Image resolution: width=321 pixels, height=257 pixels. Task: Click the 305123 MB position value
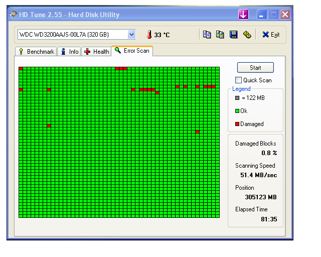[x=261, y=197]
